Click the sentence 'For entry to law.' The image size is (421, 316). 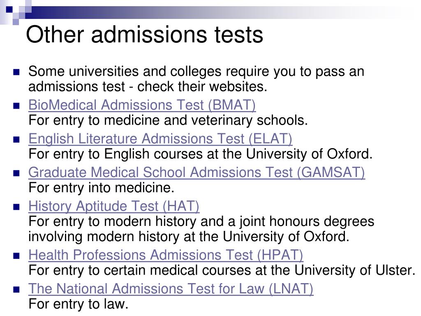(79, 304)
